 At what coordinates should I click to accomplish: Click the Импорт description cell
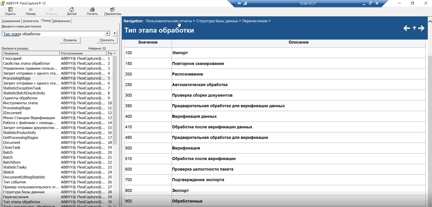point(299,53)
